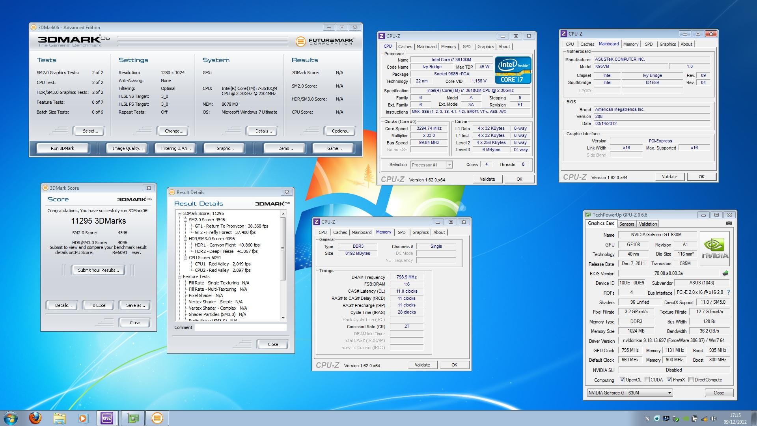Select the GPU-Z taskbar icon

(133, 418)
